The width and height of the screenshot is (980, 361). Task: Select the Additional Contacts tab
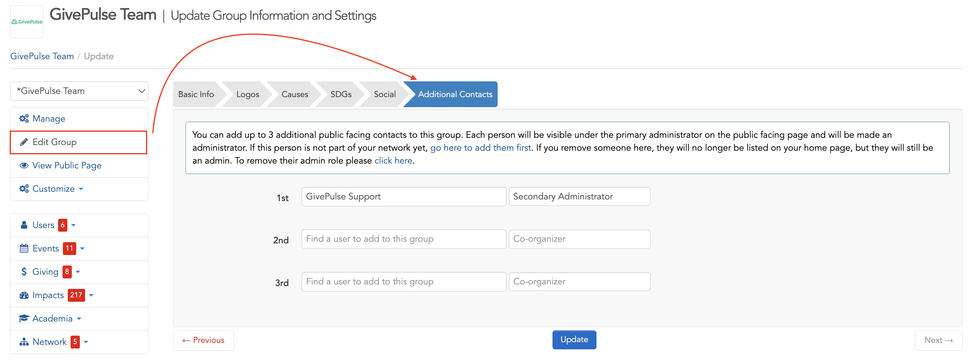pyautogui.click(x=455, y=94)
